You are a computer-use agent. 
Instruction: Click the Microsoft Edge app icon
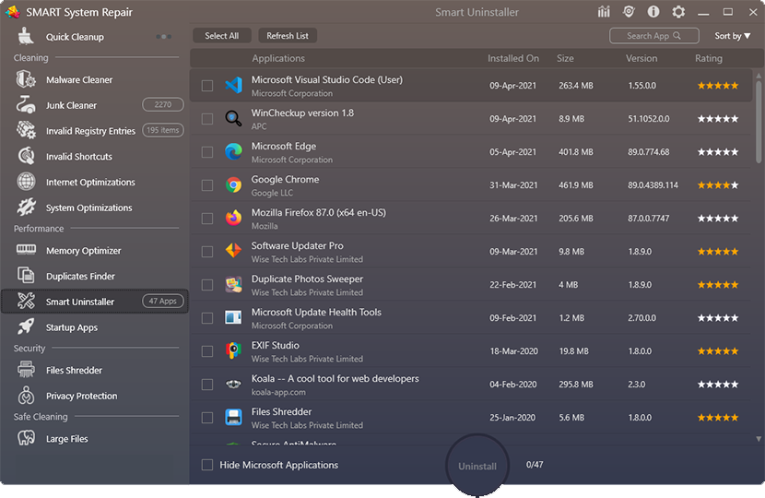tap(234, 152)
